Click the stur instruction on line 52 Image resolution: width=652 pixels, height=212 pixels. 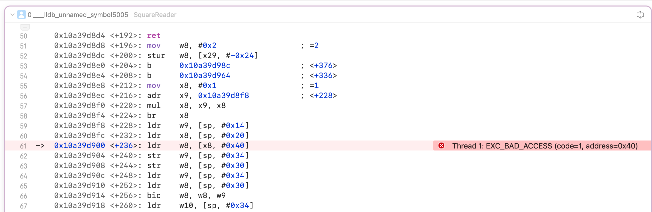click(202, 55)
